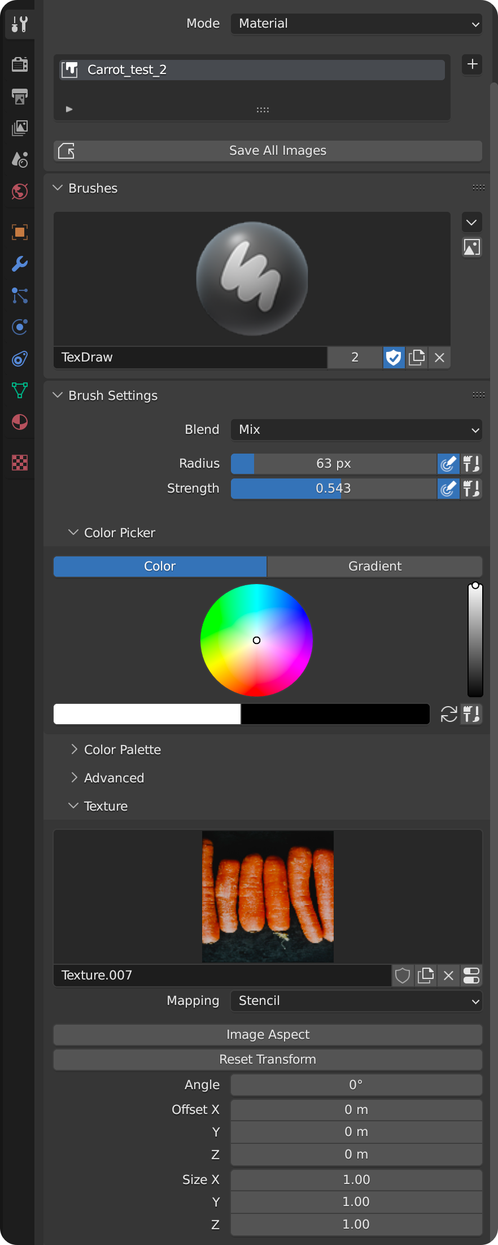498x1245 pixels.
Task: Edit the Texture.007 name field
Action: pyautogui.click(x=222, y=976)
